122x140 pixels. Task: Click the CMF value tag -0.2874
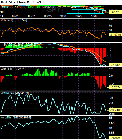(x=115, y=87)
